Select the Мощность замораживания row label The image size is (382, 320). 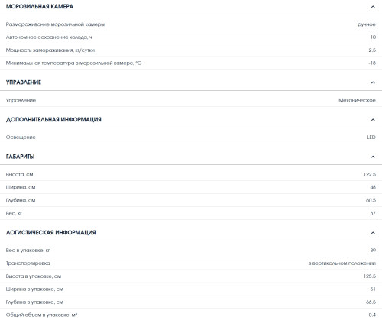pos(50,50)
